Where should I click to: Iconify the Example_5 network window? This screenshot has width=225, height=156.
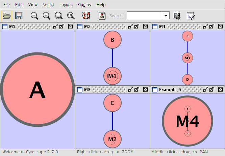(205, 89)
